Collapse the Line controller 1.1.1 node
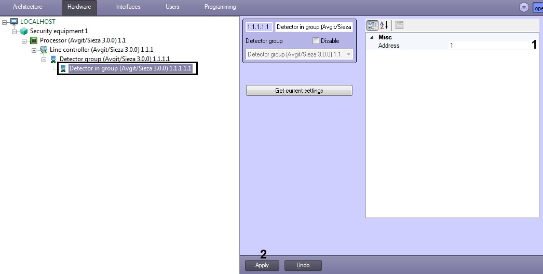The width and height of the screenshot is (543, 274). pos(34,50)
